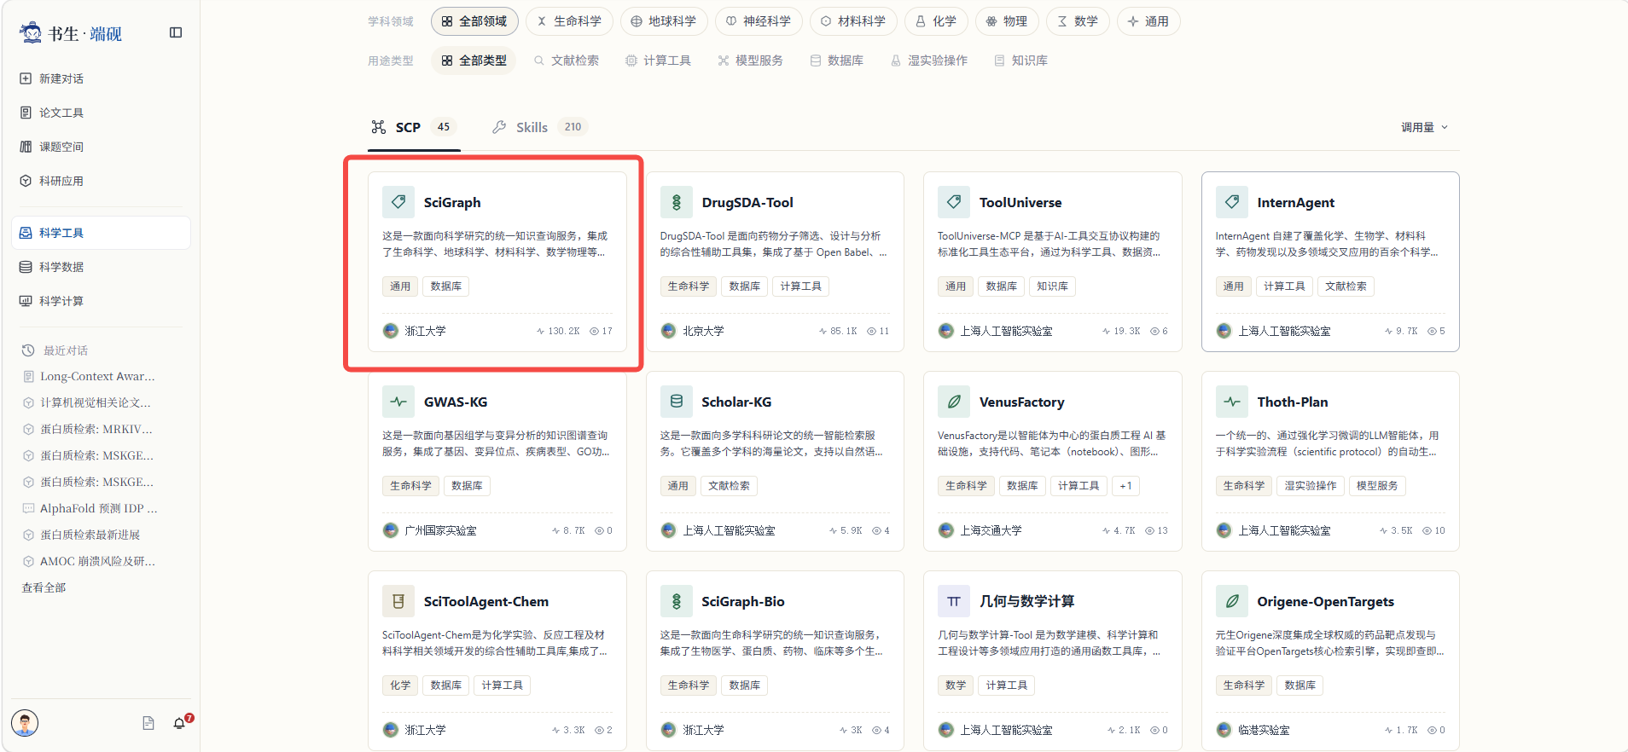The image size is (1628, 752).
Task: Click the Origene-OpenTargets leaf icon
Action: click(x=1232, y=601)
